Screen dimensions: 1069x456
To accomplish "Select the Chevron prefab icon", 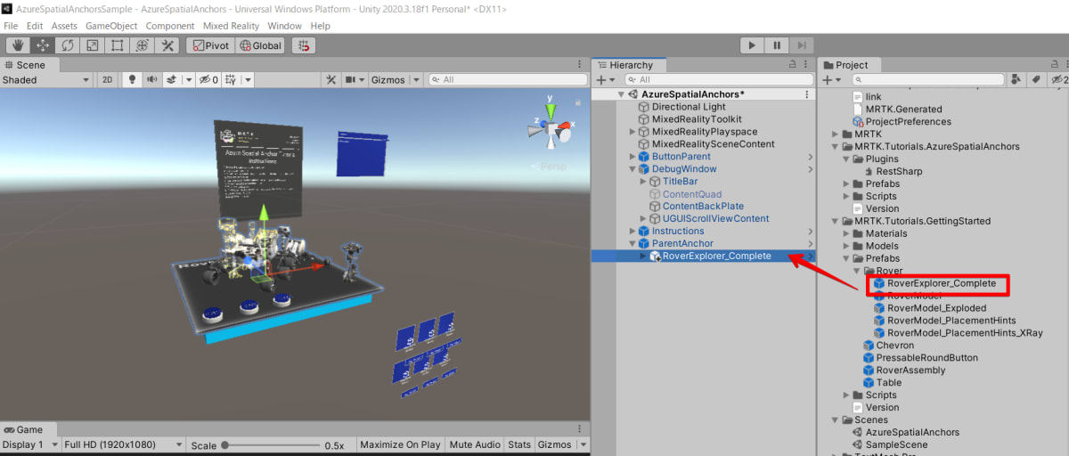I will (869, 346).
